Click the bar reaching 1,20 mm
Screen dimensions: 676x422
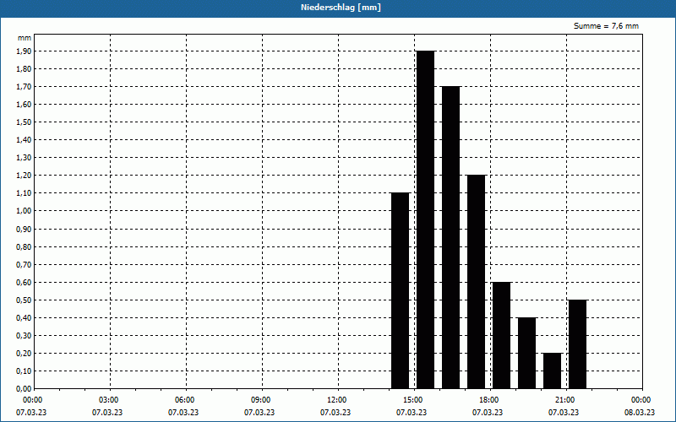pos(476,282)
